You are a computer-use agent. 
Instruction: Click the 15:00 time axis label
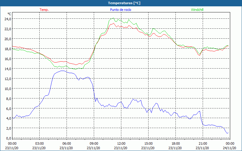click(148, 144)
